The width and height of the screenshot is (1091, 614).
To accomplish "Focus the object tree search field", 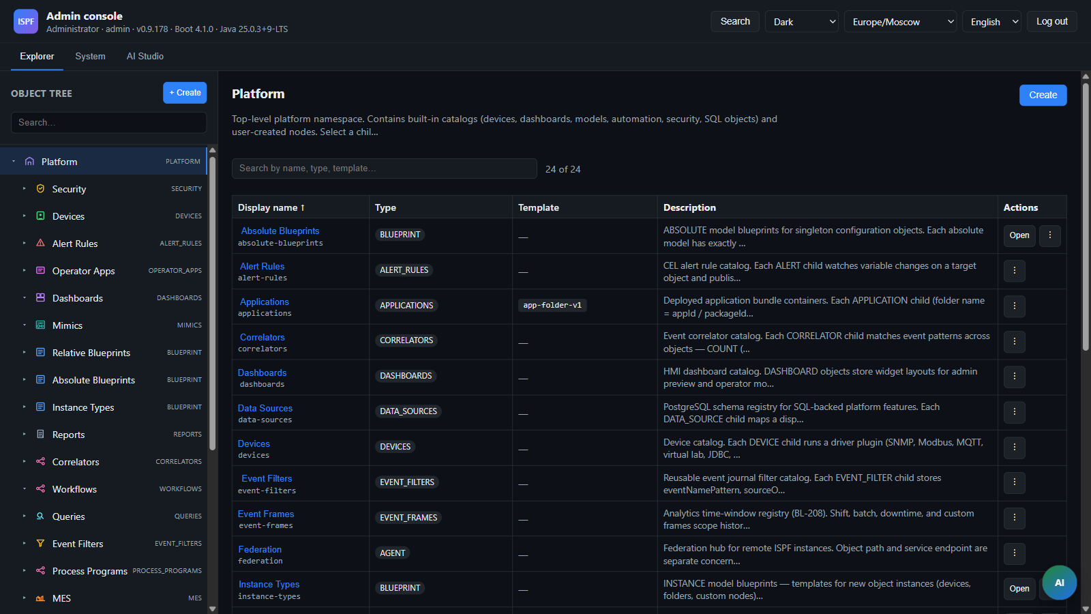I will (108, 123).
